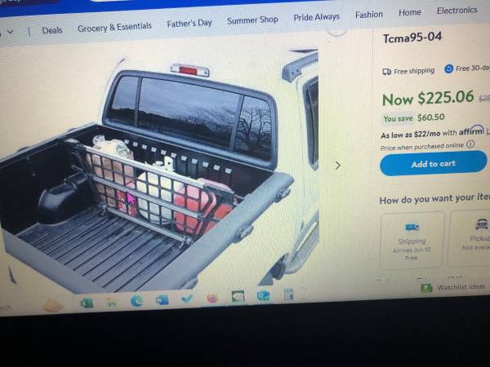The width and height of the screenshot is (490, 367).
Task: Go to the Father's Day section
Action: pyautogui.click(x=189, y=24)
